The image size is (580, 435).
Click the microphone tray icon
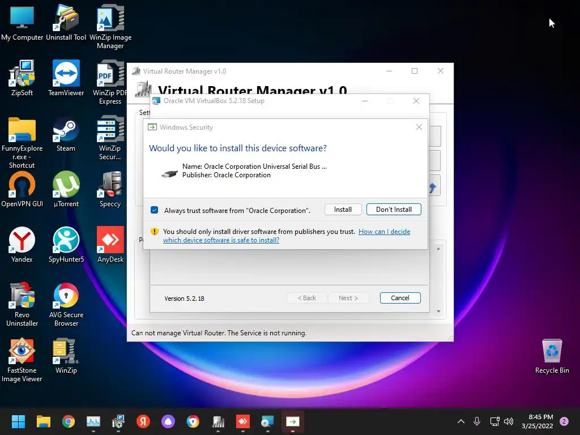click(x=477, y=421)
